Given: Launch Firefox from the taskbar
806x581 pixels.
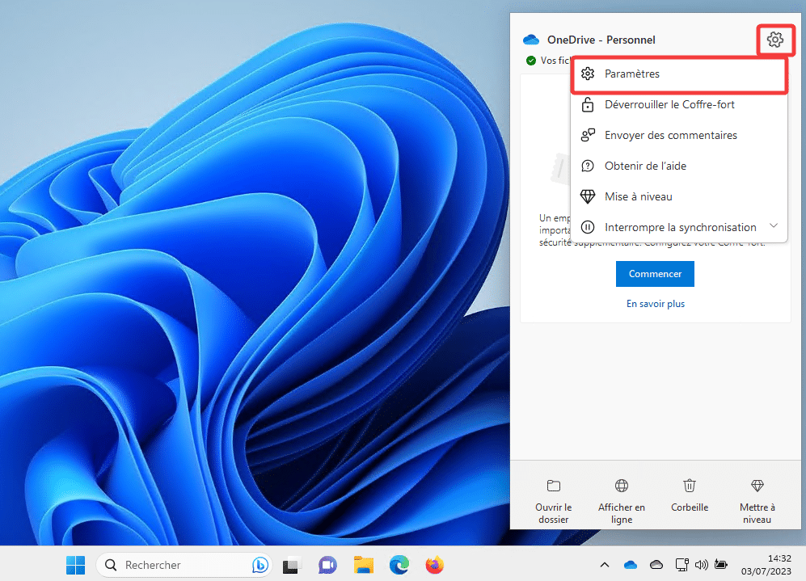Looking at the screenshot, I should pos(435,565).
